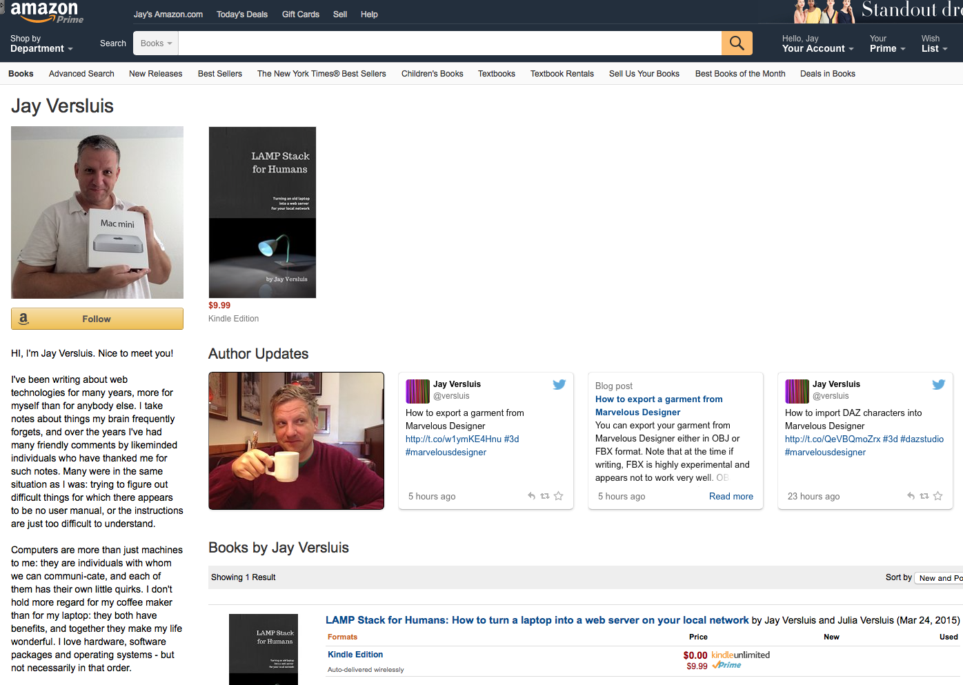This screenshot has height=685, width=963.
Task: Open Textbooks section
Action: click(x=497, y=74)
